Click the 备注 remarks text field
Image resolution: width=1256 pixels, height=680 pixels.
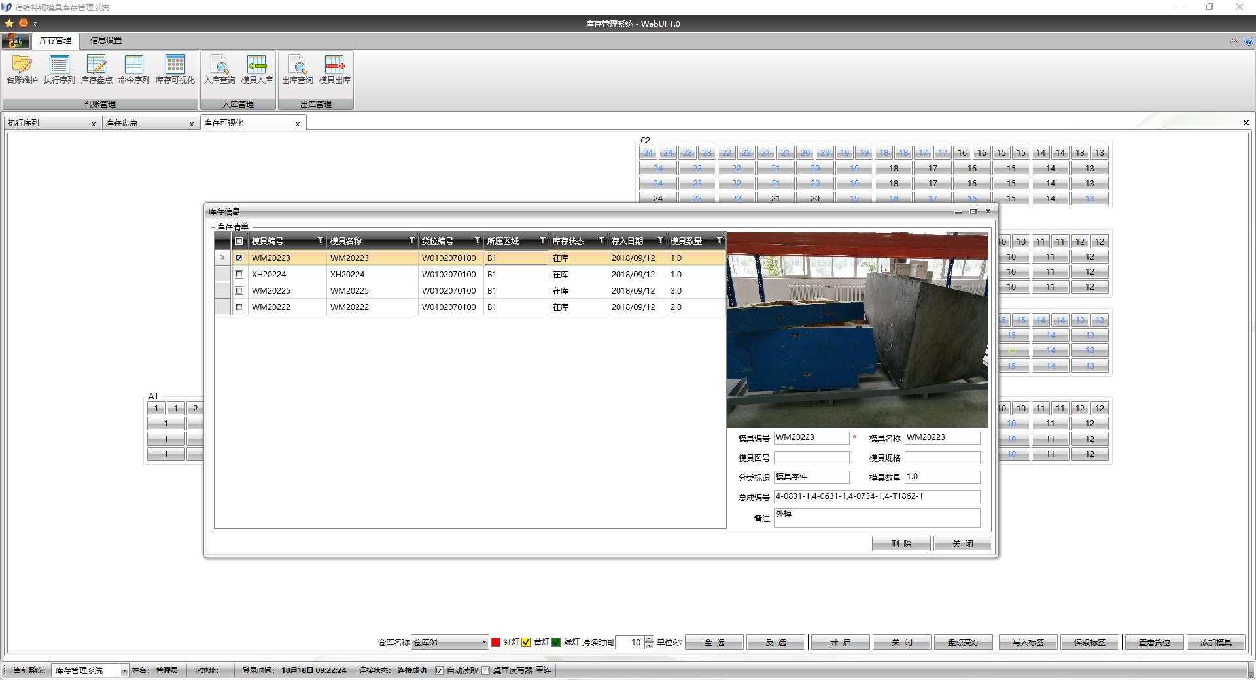[876, 518]
